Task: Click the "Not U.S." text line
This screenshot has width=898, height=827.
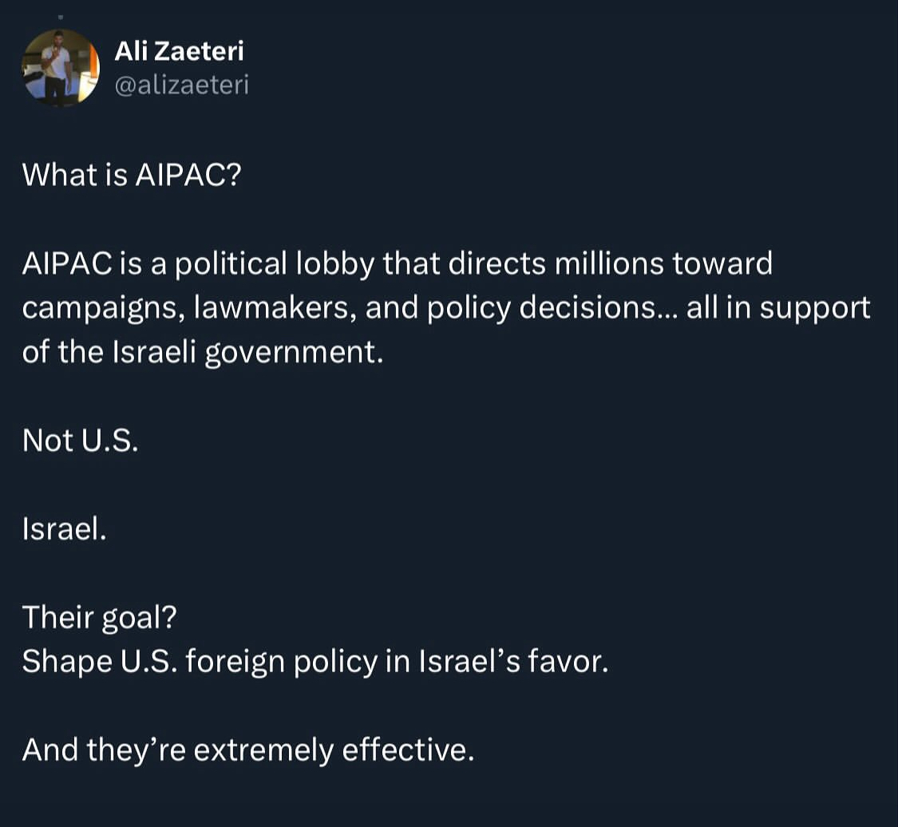Action: pyautogui.click(x=80, y=440)
